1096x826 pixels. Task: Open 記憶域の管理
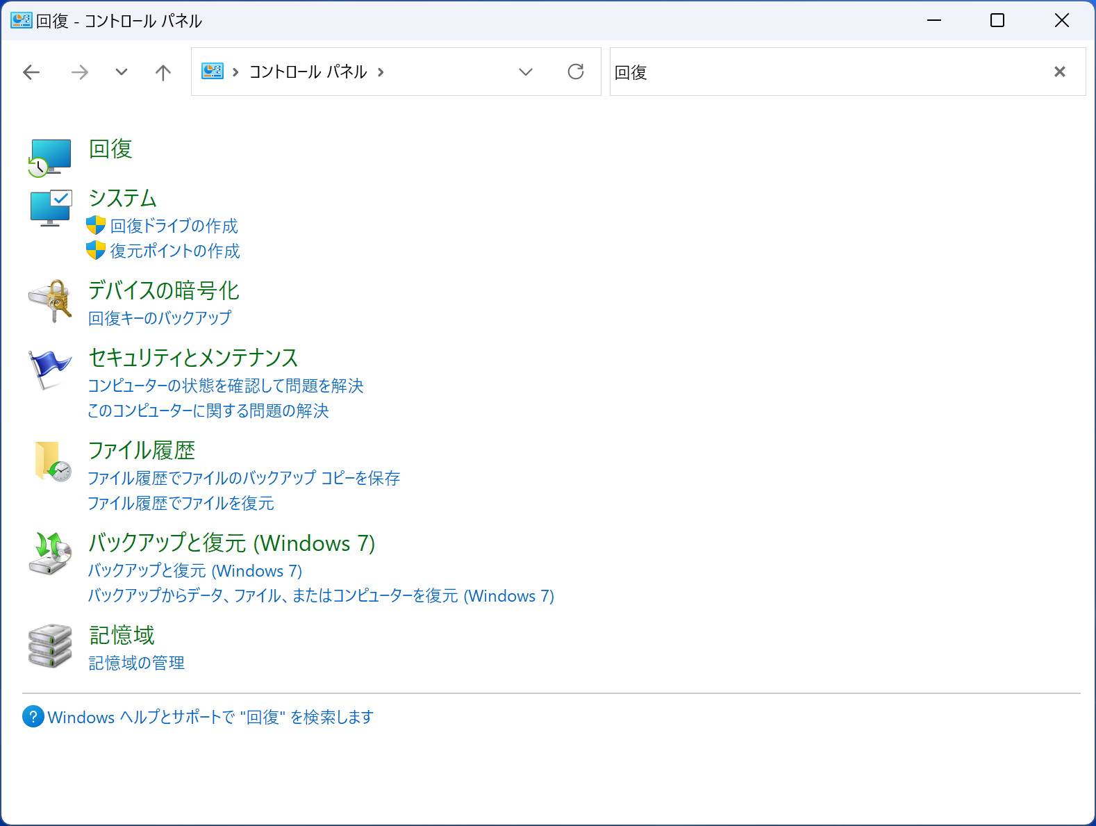pos(137,663)
